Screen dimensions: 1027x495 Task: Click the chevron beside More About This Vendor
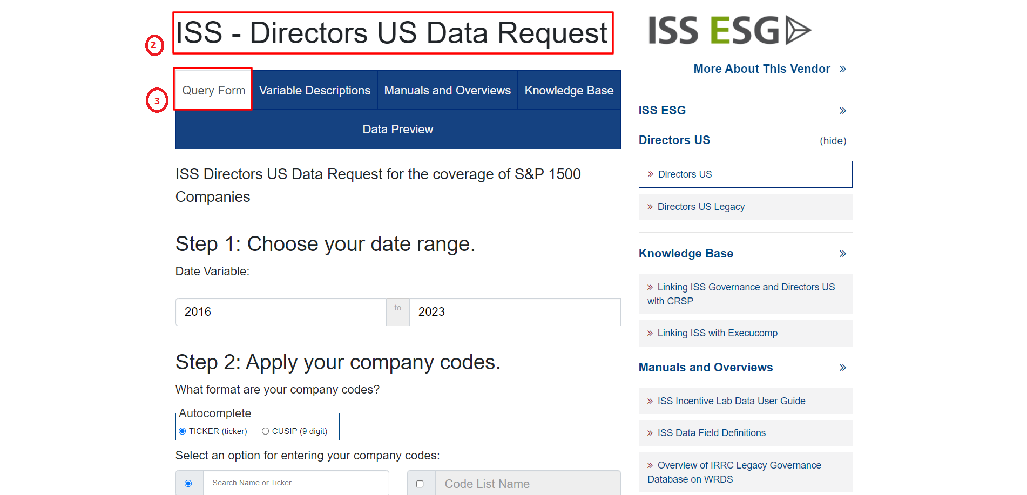point(843,69)
